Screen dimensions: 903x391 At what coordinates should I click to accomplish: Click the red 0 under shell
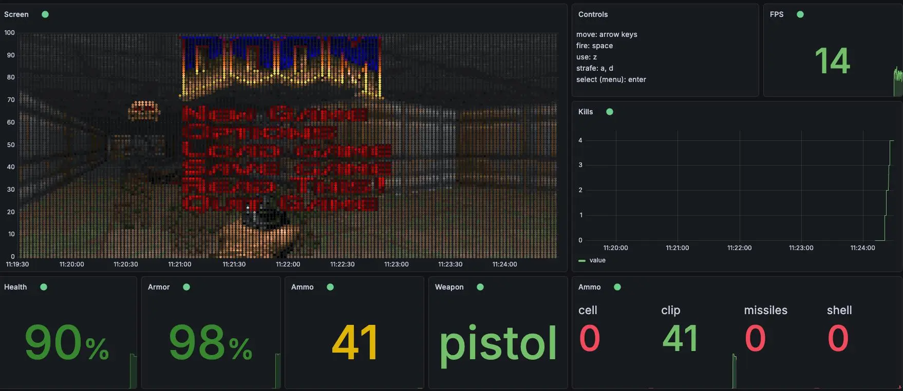tap(838, 338)
